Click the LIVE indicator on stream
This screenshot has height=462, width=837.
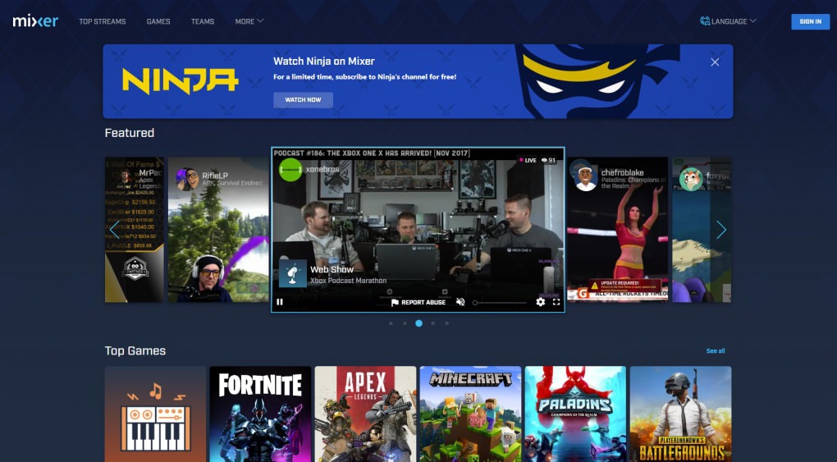pyautogui.click(x=528, y=160)
